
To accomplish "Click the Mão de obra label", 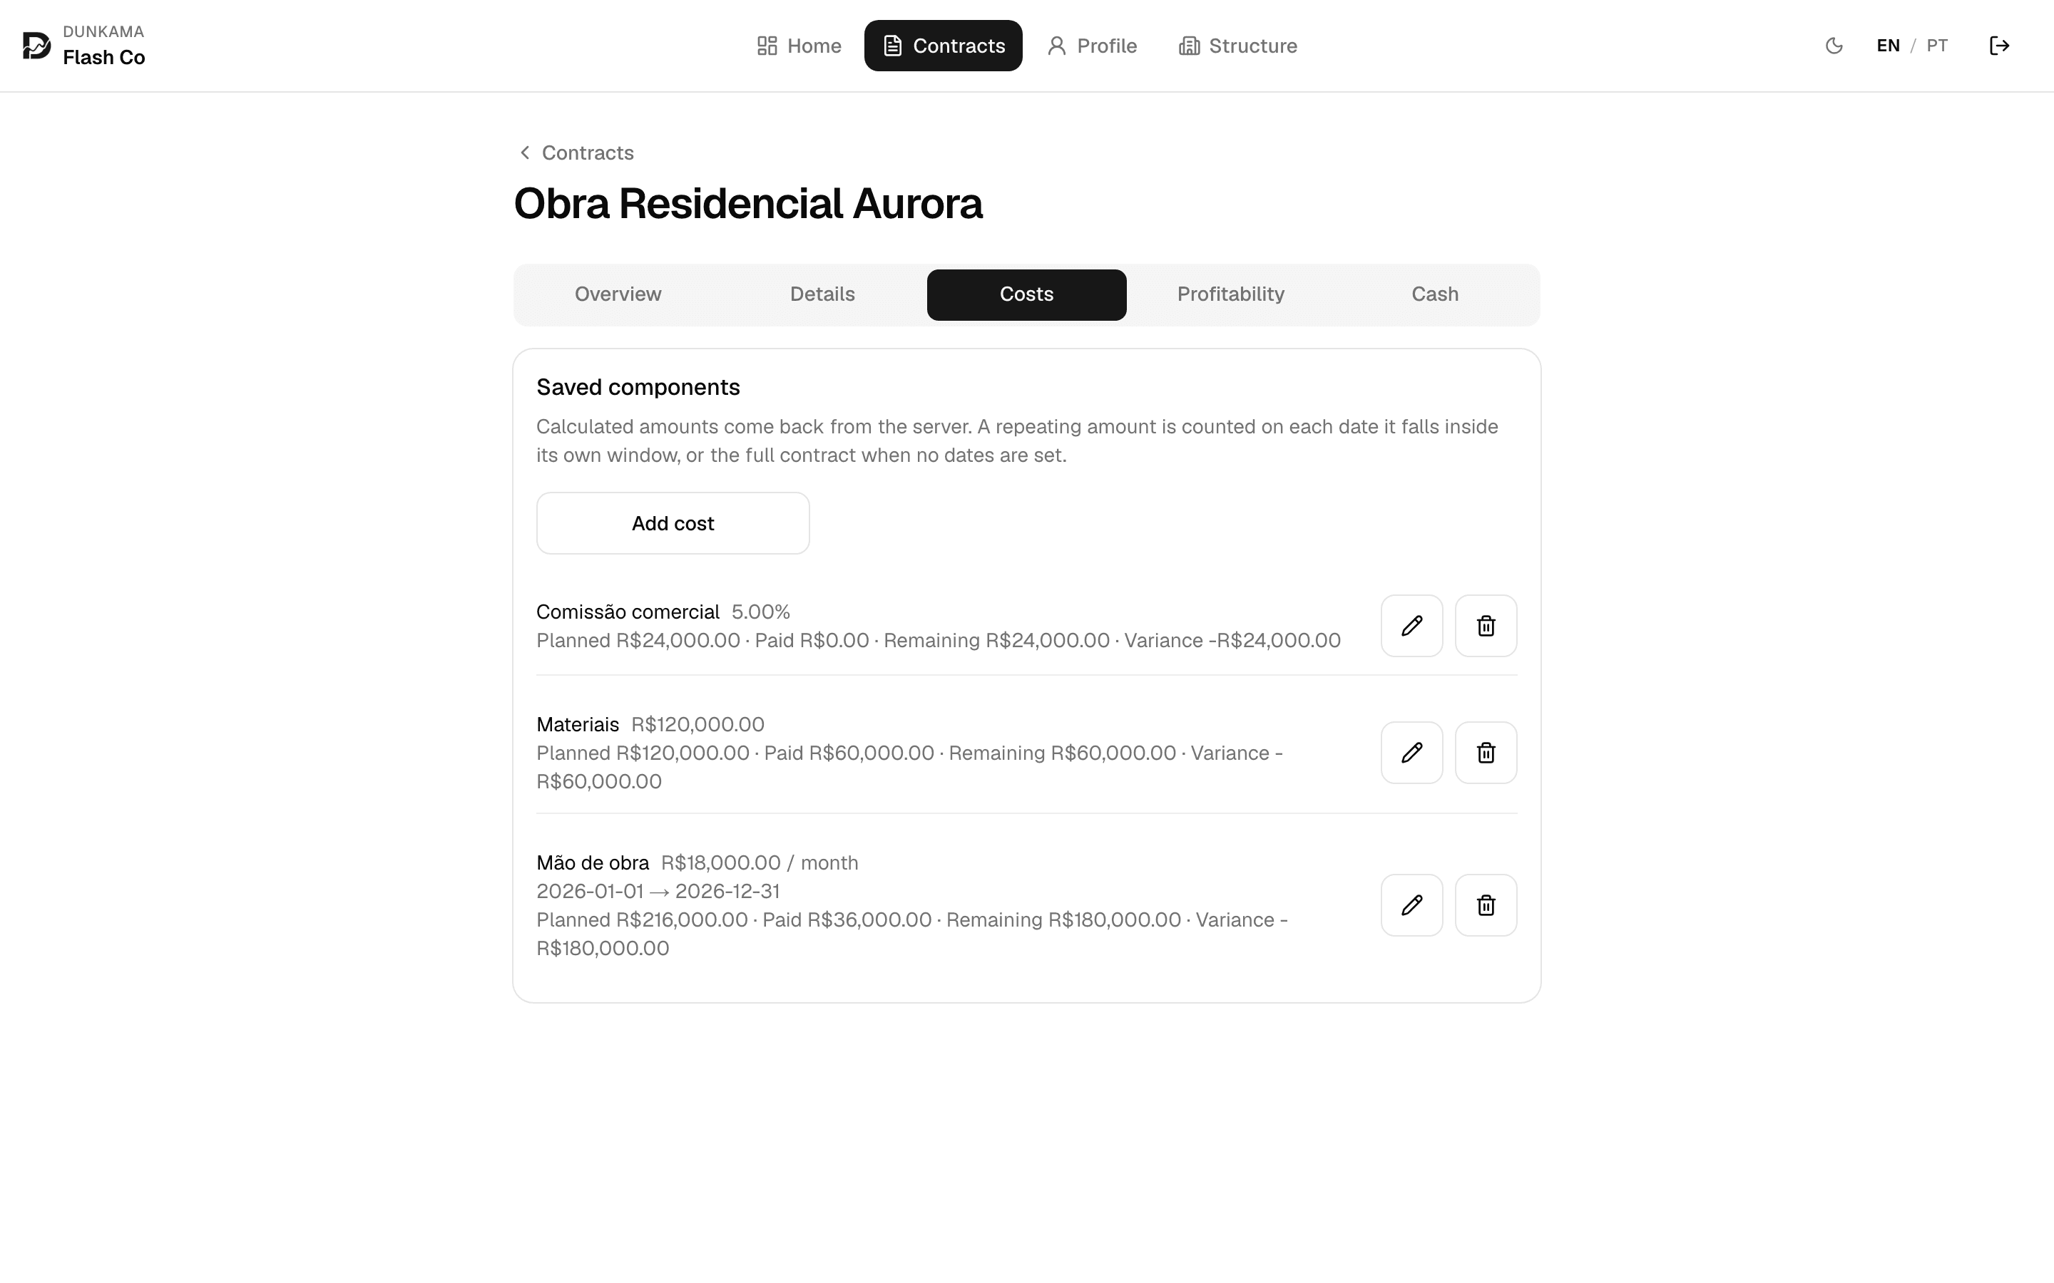I will 593,863.
